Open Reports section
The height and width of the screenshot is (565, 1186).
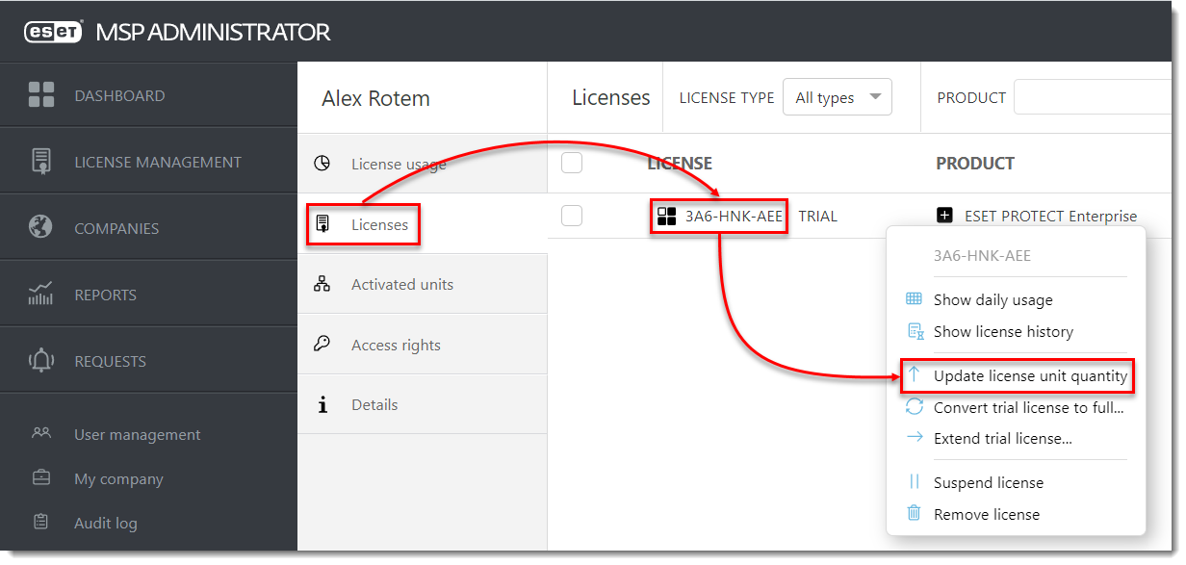(148, 295)
